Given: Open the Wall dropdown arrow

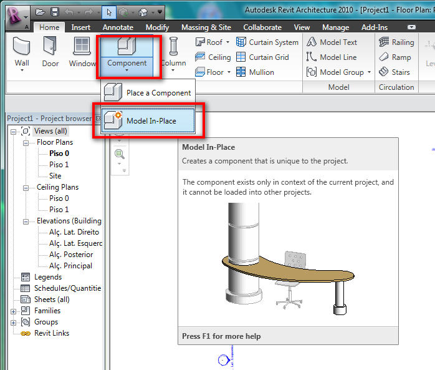Looking at the screenshot, I should (x=22, y=71).
